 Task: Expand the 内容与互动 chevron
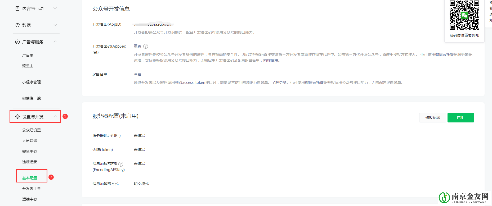tap(55, 8)
